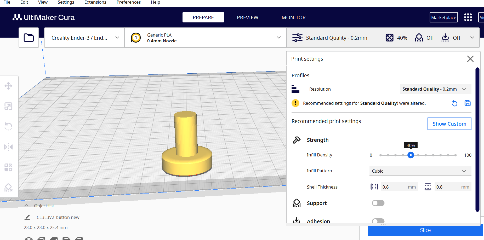
Task: Select the Move tool in left toolbar
Action: pos(8,86)
